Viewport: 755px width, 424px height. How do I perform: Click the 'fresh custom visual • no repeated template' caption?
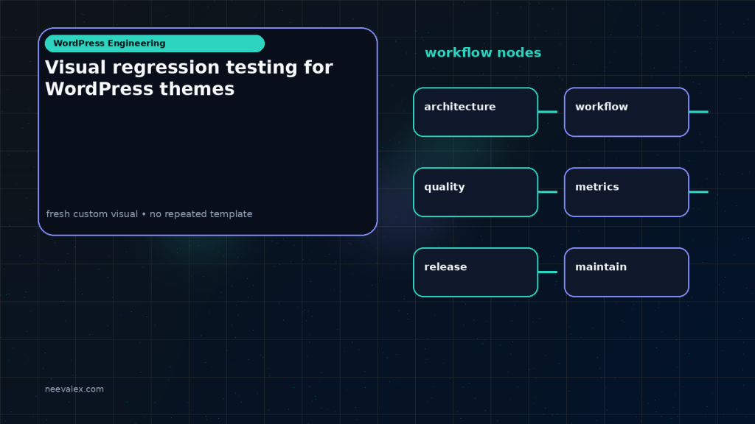pos(149,214)
